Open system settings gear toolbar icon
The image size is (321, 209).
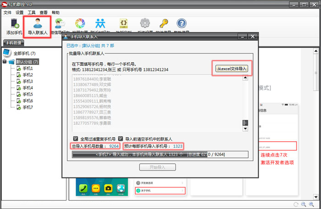pos(145,23)
